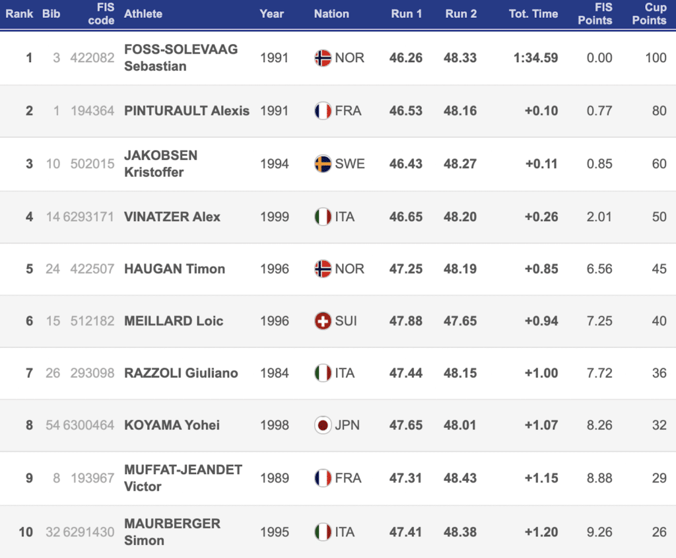Click Italy flag icon beside Razzoli
The height and width of the screenshot is (558, 676).
(323, 373)
